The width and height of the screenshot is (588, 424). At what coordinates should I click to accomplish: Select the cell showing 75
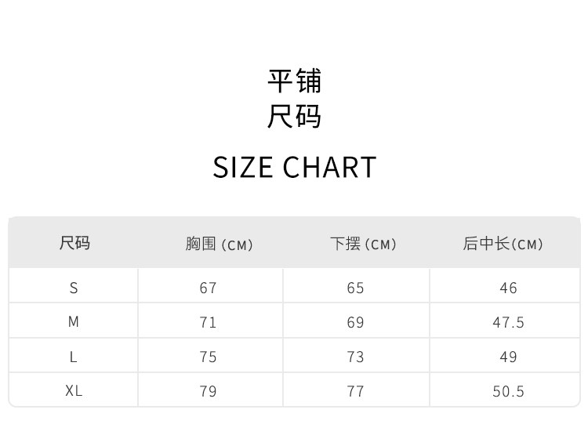pyautogui.click(x=208, y=357)
